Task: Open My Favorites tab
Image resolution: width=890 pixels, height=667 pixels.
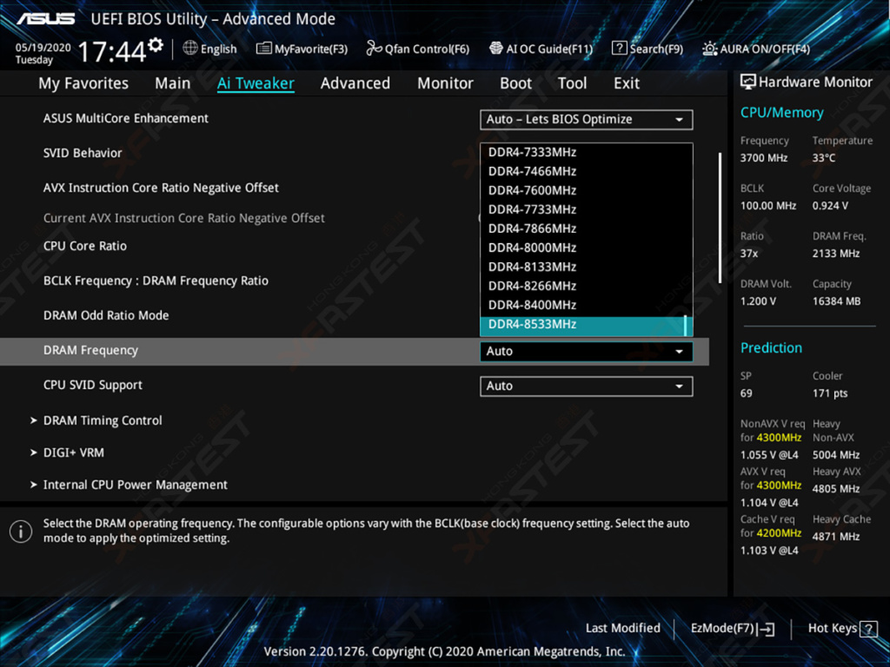Action: [83, 83]
